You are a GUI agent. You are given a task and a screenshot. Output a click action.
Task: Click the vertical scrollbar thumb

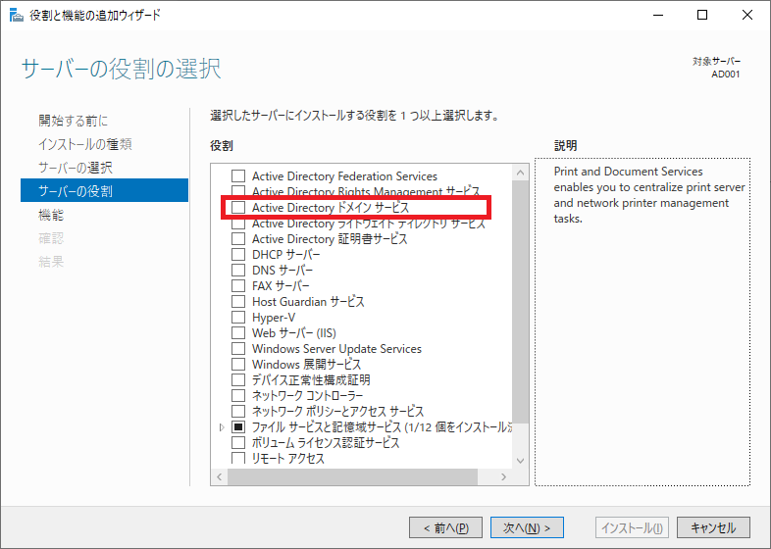(x=520, y=302)
